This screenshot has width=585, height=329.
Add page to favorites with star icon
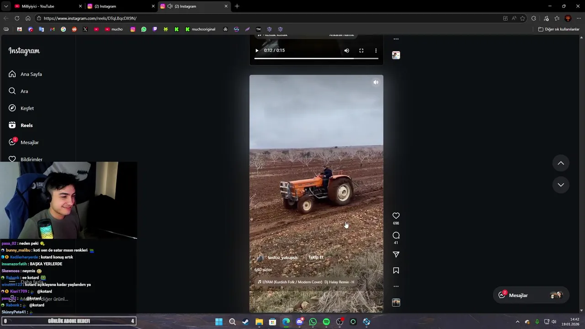522,18
